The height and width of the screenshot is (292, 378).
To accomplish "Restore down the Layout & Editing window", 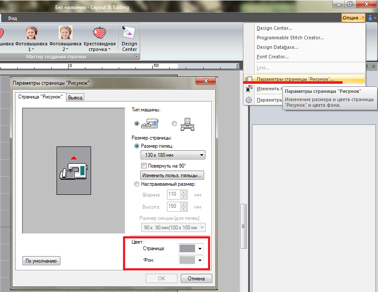I will (x=350, y=4).
